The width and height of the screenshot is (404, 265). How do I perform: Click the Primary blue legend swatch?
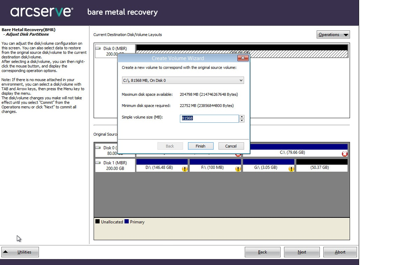(x=127, y=221)
